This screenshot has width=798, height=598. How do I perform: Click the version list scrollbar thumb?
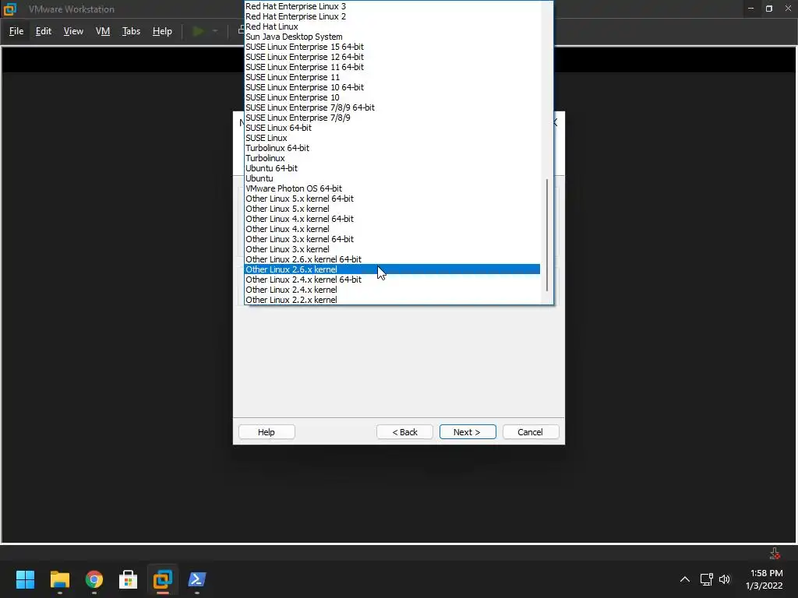547,235
